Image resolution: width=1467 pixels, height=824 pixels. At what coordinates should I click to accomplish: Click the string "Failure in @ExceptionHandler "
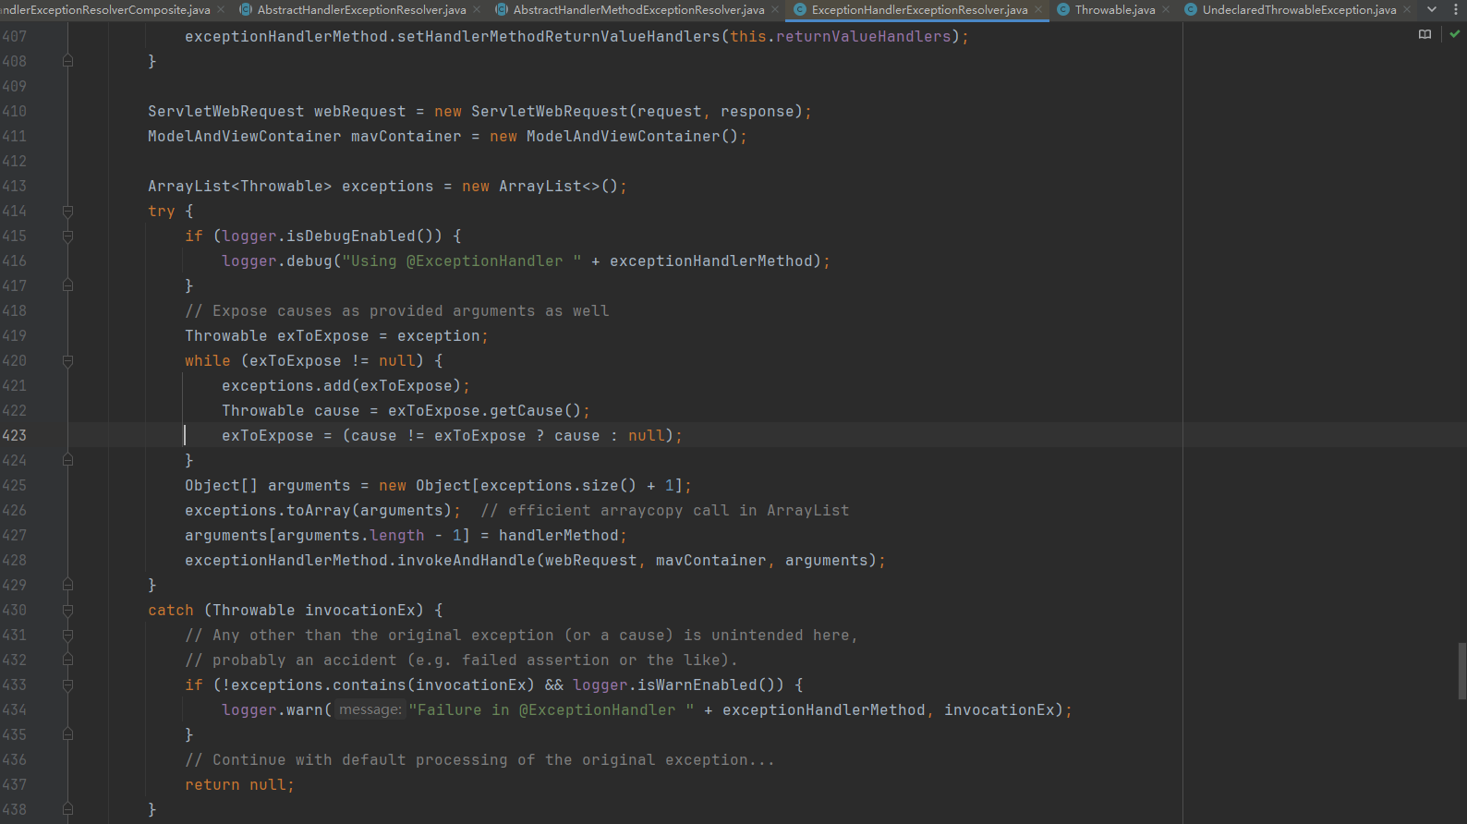552,710
